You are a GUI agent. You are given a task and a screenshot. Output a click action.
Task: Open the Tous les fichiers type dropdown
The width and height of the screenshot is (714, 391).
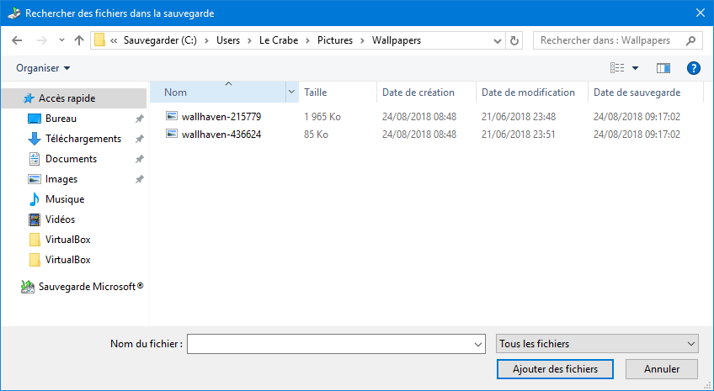(x=597, y=344)
